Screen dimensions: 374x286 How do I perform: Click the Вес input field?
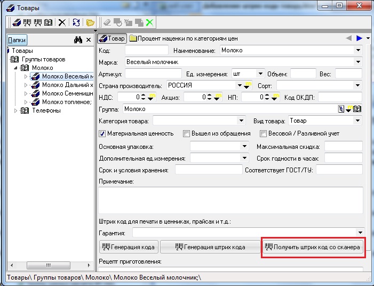point(348,74)
